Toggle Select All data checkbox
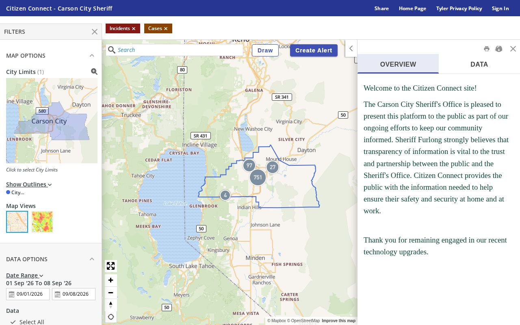520x325 pixels. click(x=13, y=322)
